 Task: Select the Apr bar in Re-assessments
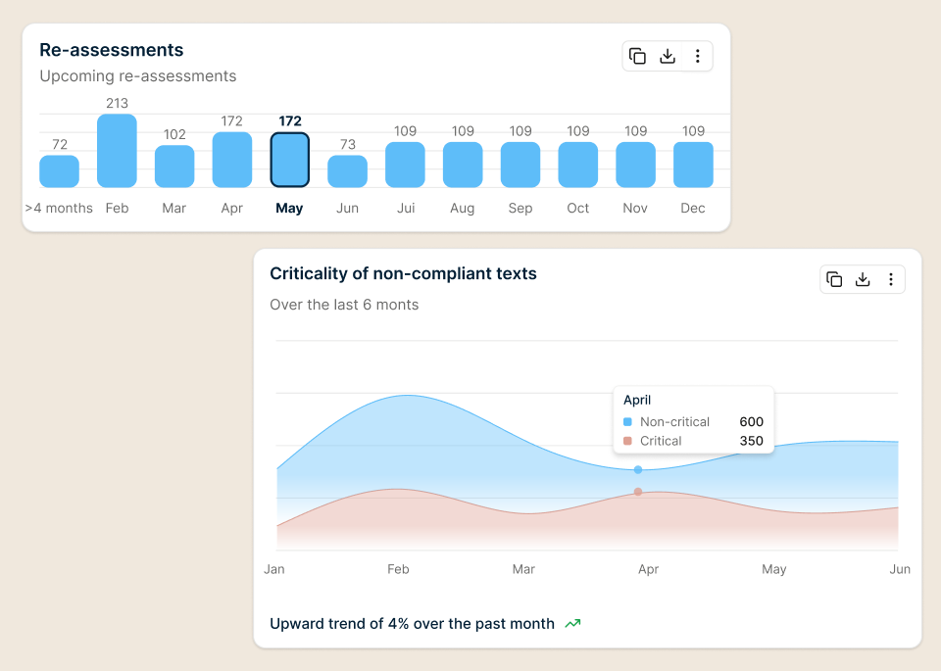coord(232,160)
